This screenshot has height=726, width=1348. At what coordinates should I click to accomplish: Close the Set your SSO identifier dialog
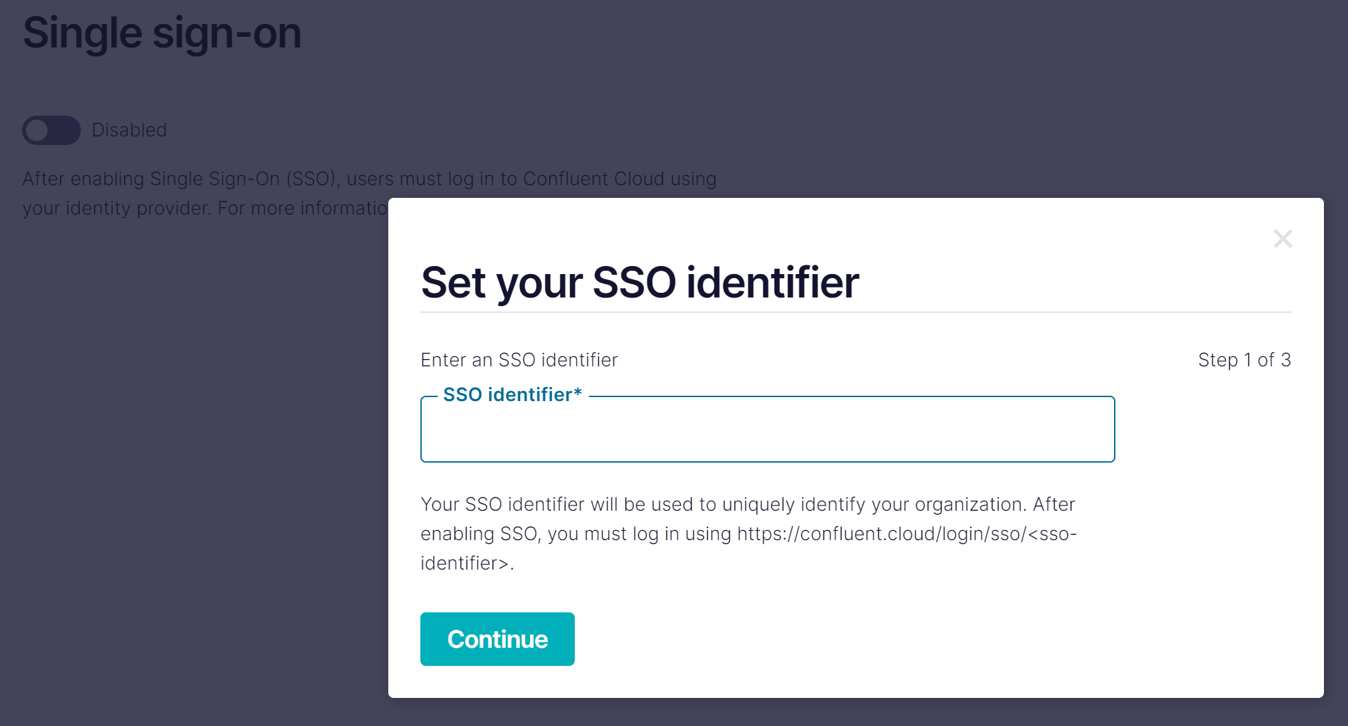click(x=1283, y=239)
